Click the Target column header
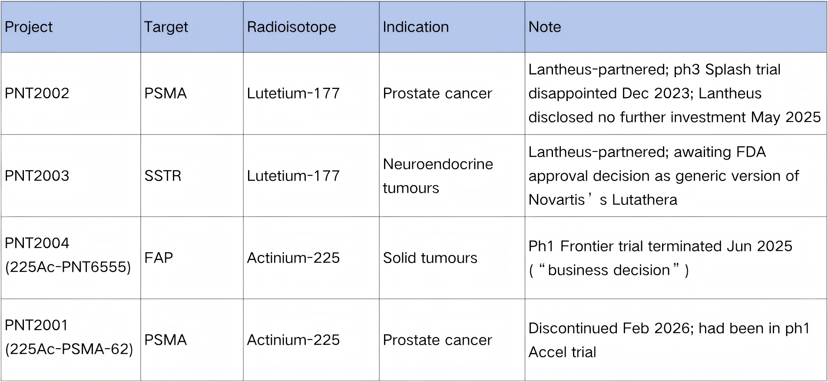 tap(166, 27)
